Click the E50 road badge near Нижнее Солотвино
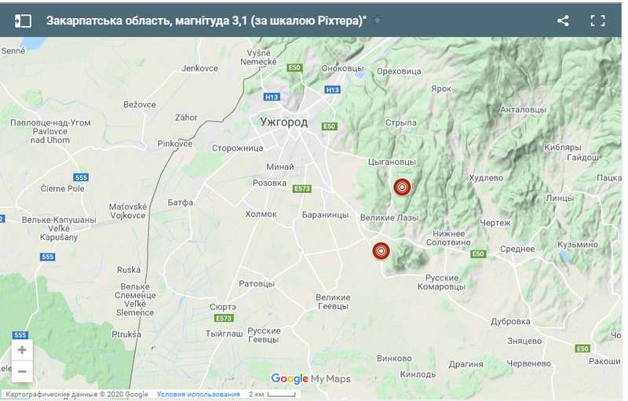The width and height of the screenshot is (628, 401). (478, 253)
